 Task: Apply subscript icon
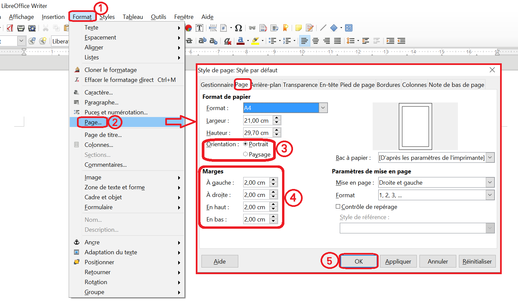213,41
